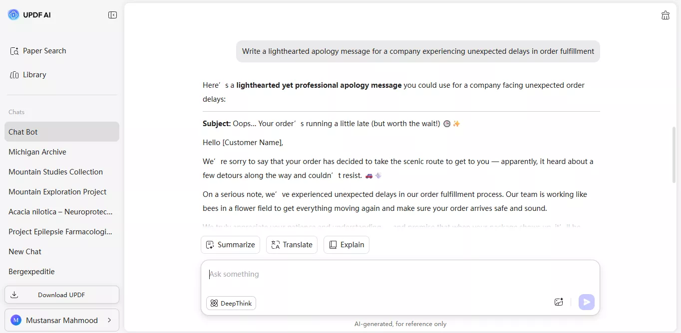Collapse the sidebar panel

pyautogui.click(x=113, y=15)
